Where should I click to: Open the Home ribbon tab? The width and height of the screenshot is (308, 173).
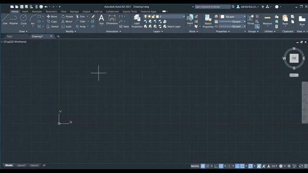15,12
